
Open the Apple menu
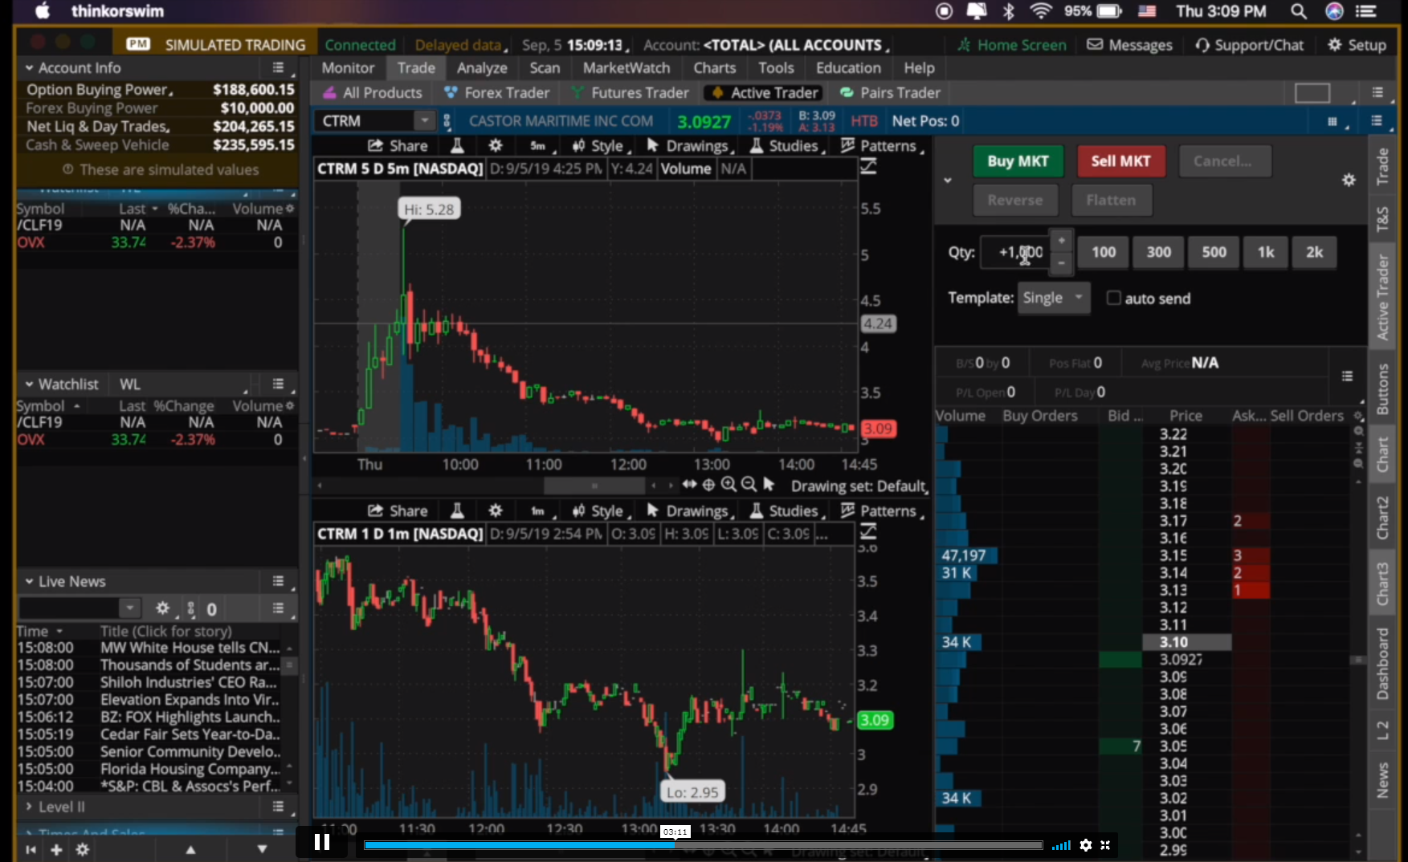click(x=43, y=11)
